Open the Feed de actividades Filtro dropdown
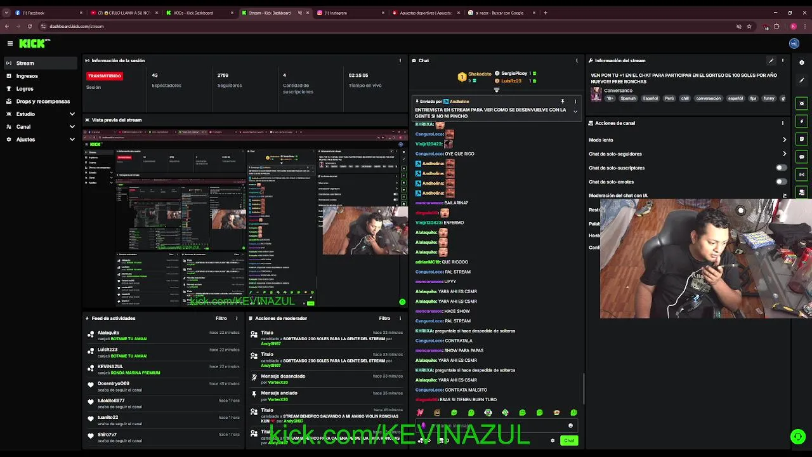This screenshot has width=812, height=457. (x=221, y=318)
